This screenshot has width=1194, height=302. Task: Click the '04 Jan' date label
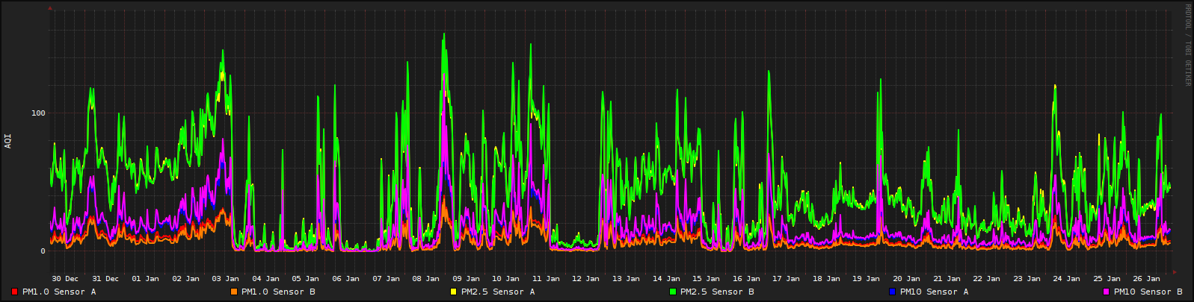265,279
